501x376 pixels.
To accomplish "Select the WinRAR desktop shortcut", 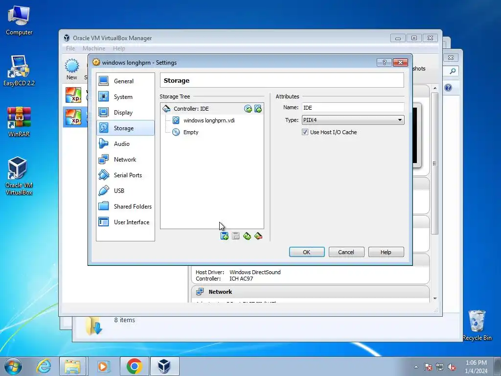I will coord(19,122).
